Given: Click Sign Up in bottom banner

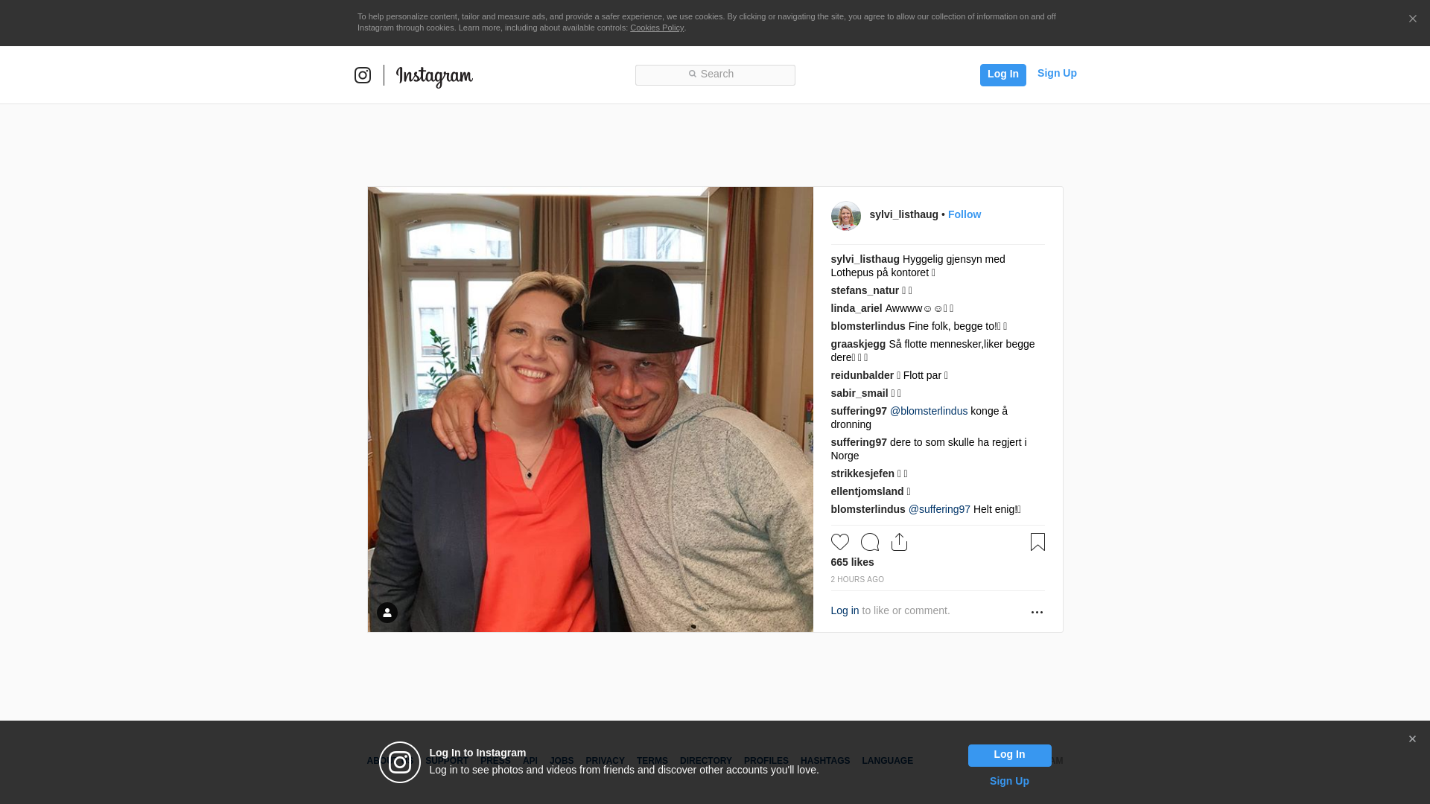Looking at the screenshot, I should pyautogui.click(x=1009, y=781).
